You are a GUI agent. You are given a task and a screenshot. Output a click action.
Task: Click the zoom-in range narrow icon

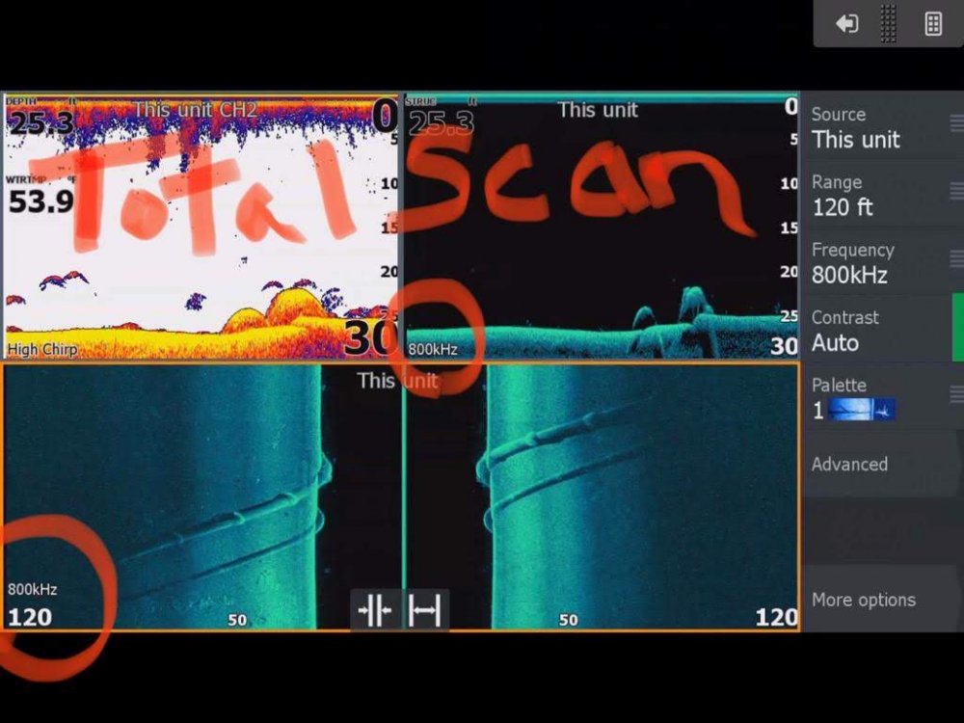(x=374, y=611)
